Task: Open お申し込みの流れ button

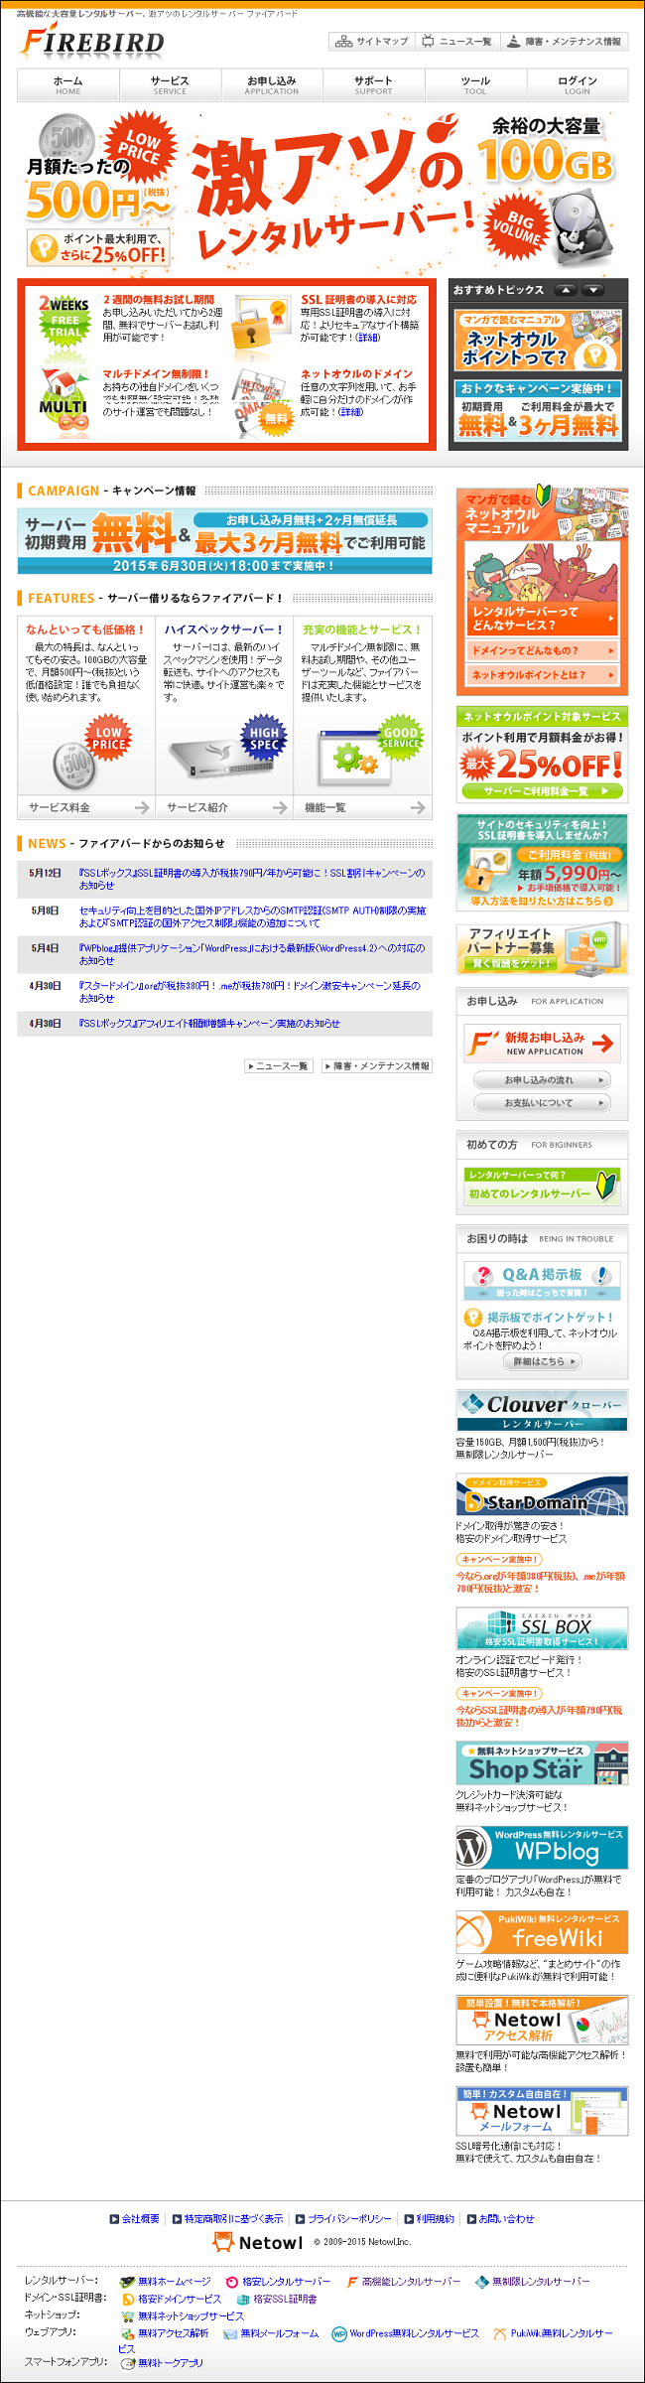Action: [542, 1079]
